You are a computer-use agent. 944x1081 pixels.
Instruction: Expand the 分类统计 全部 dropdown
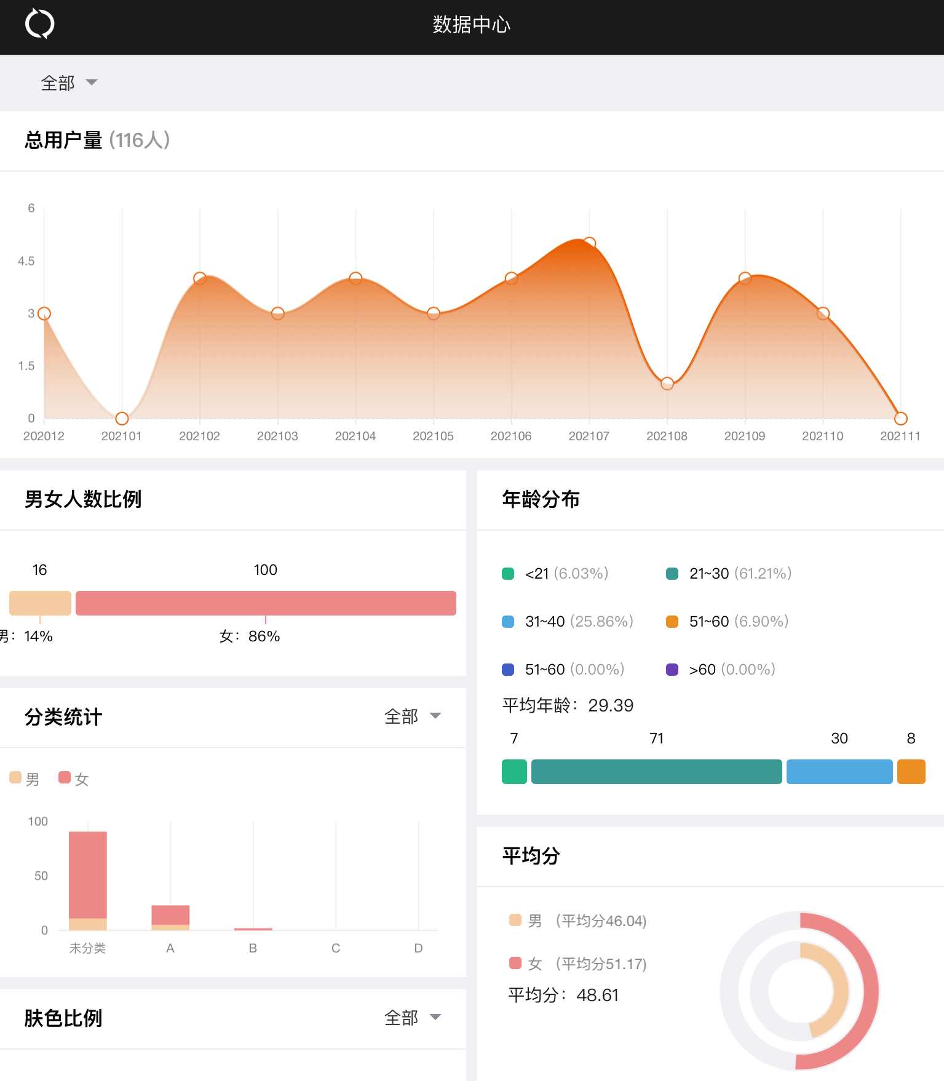tap(413, 716)
